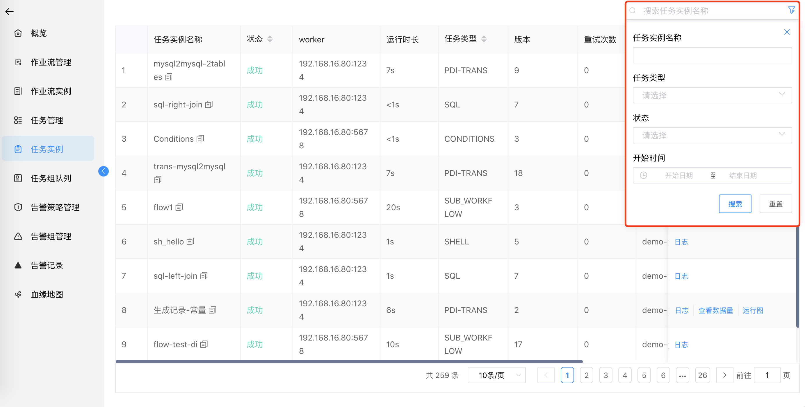
Task: Click copy icon next to sh_hello
Action: pos(190,242)
